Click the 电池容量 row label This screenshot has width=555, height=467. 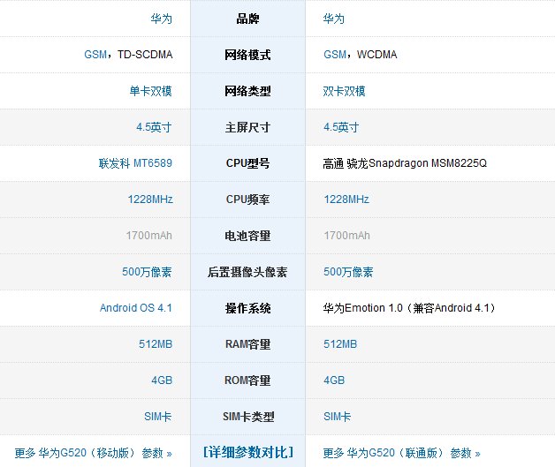(247, 236)
